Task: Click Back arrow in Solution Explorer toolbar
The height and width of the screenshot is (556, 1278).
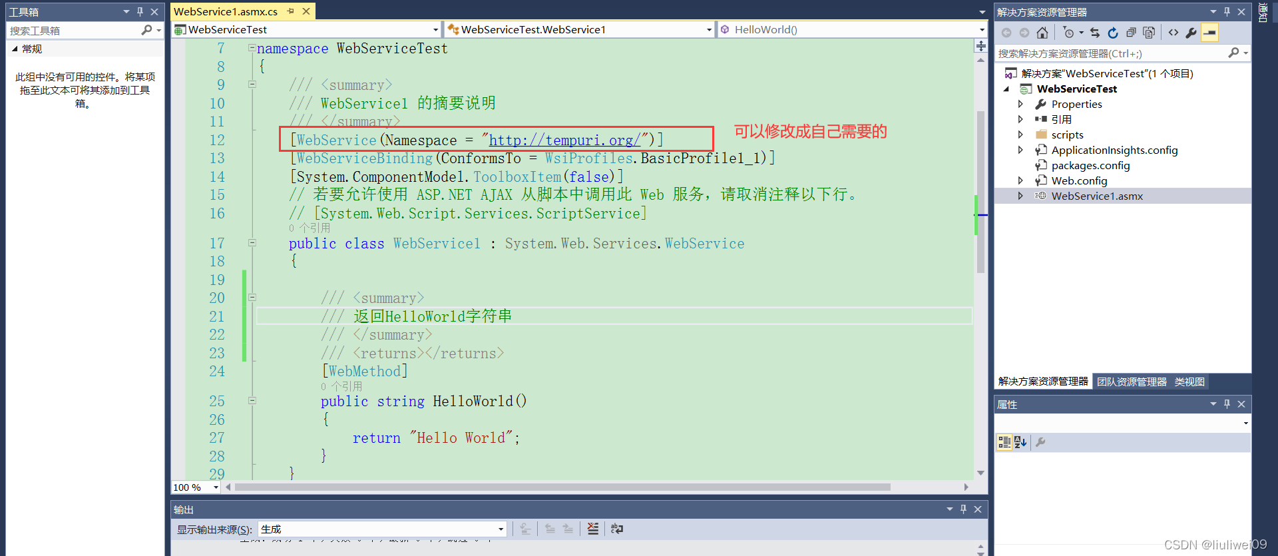Action: tap(1006, 33)
